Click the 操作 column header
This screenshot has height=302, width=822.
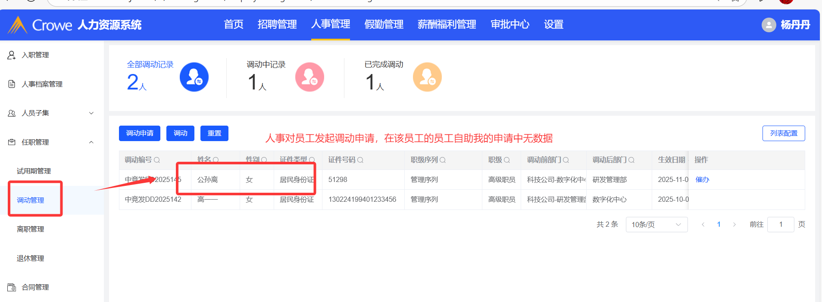point(701,160)
